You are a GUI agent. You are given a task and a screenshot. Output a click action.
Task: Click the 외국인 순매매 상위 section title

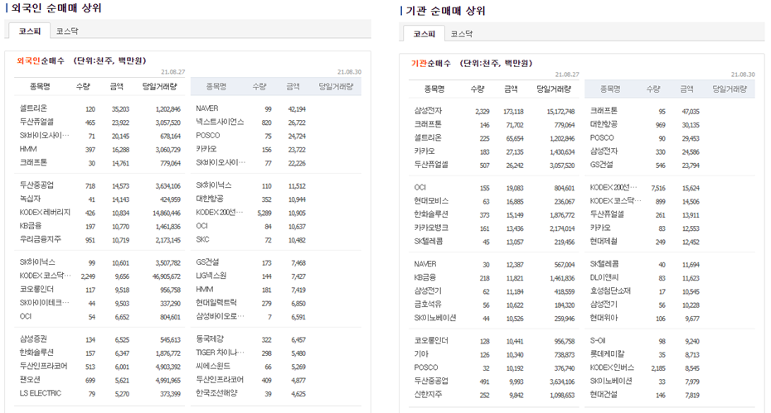pos(56,7)
